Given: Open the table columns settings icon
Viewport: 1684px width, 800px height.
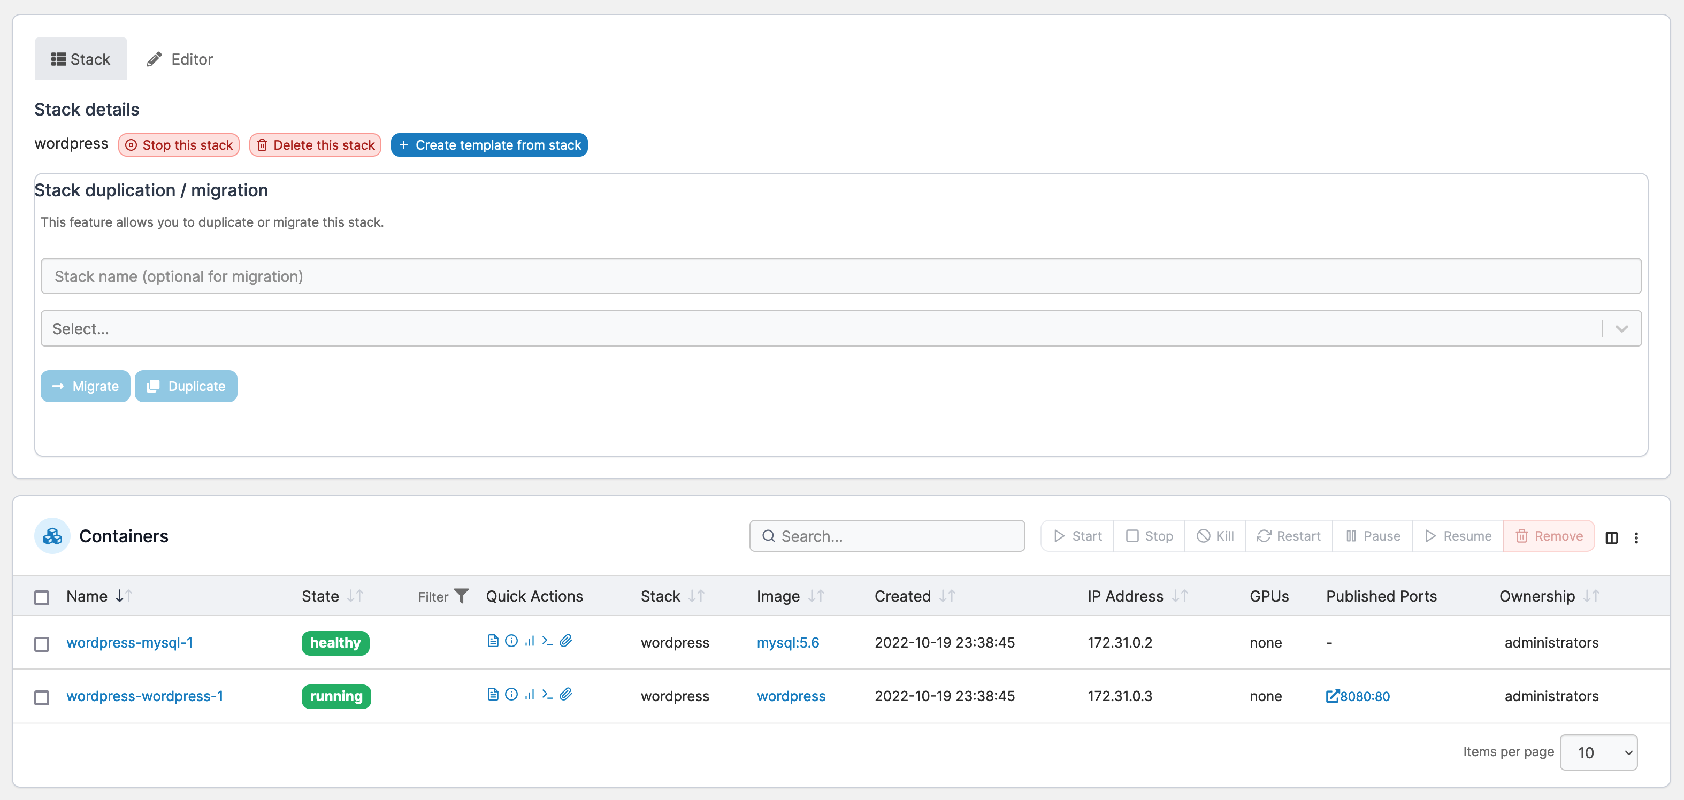Looking at the screenshot, I should (x=1611, y=537).
